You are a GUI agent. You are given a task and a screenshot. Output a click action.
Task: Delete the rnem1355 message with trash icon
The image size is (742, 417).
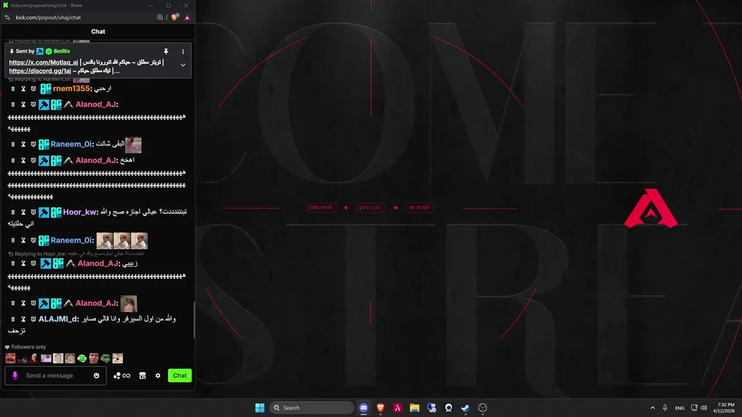click(13, 89)
